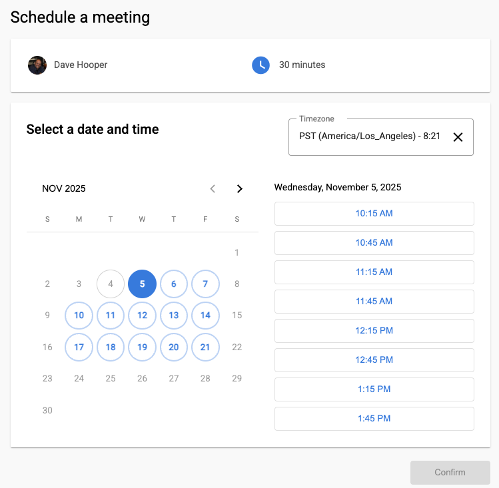
Task: Click the NOV 2025 month label
Action: pos(64,188)
